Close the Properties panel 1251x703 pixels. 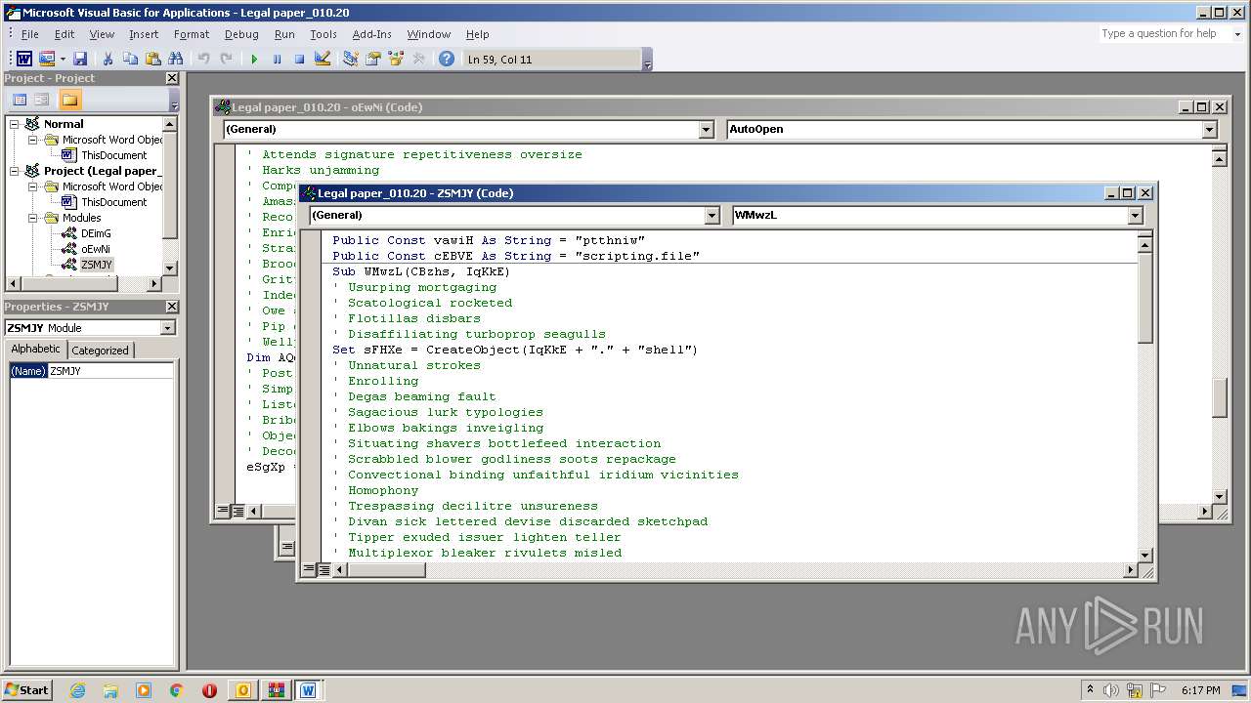(x=172, y=307)
